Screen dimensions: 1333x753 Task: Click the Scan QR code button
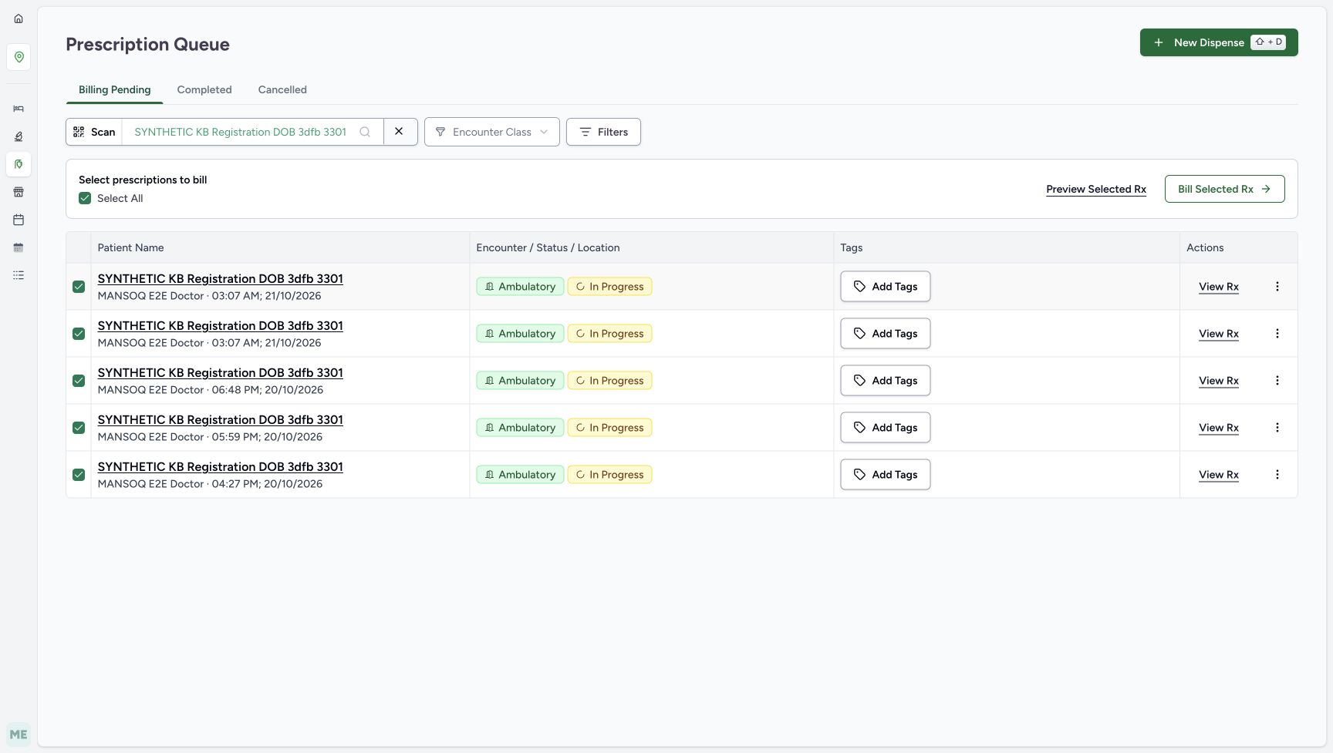tap(94, 132)
